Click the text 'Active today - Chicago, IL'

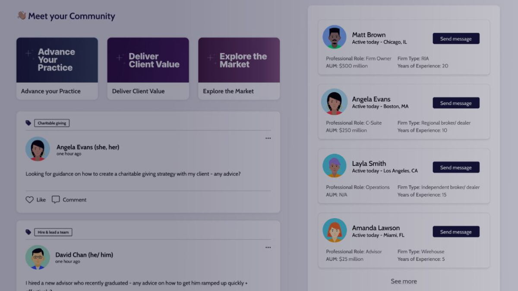[379, 42]
